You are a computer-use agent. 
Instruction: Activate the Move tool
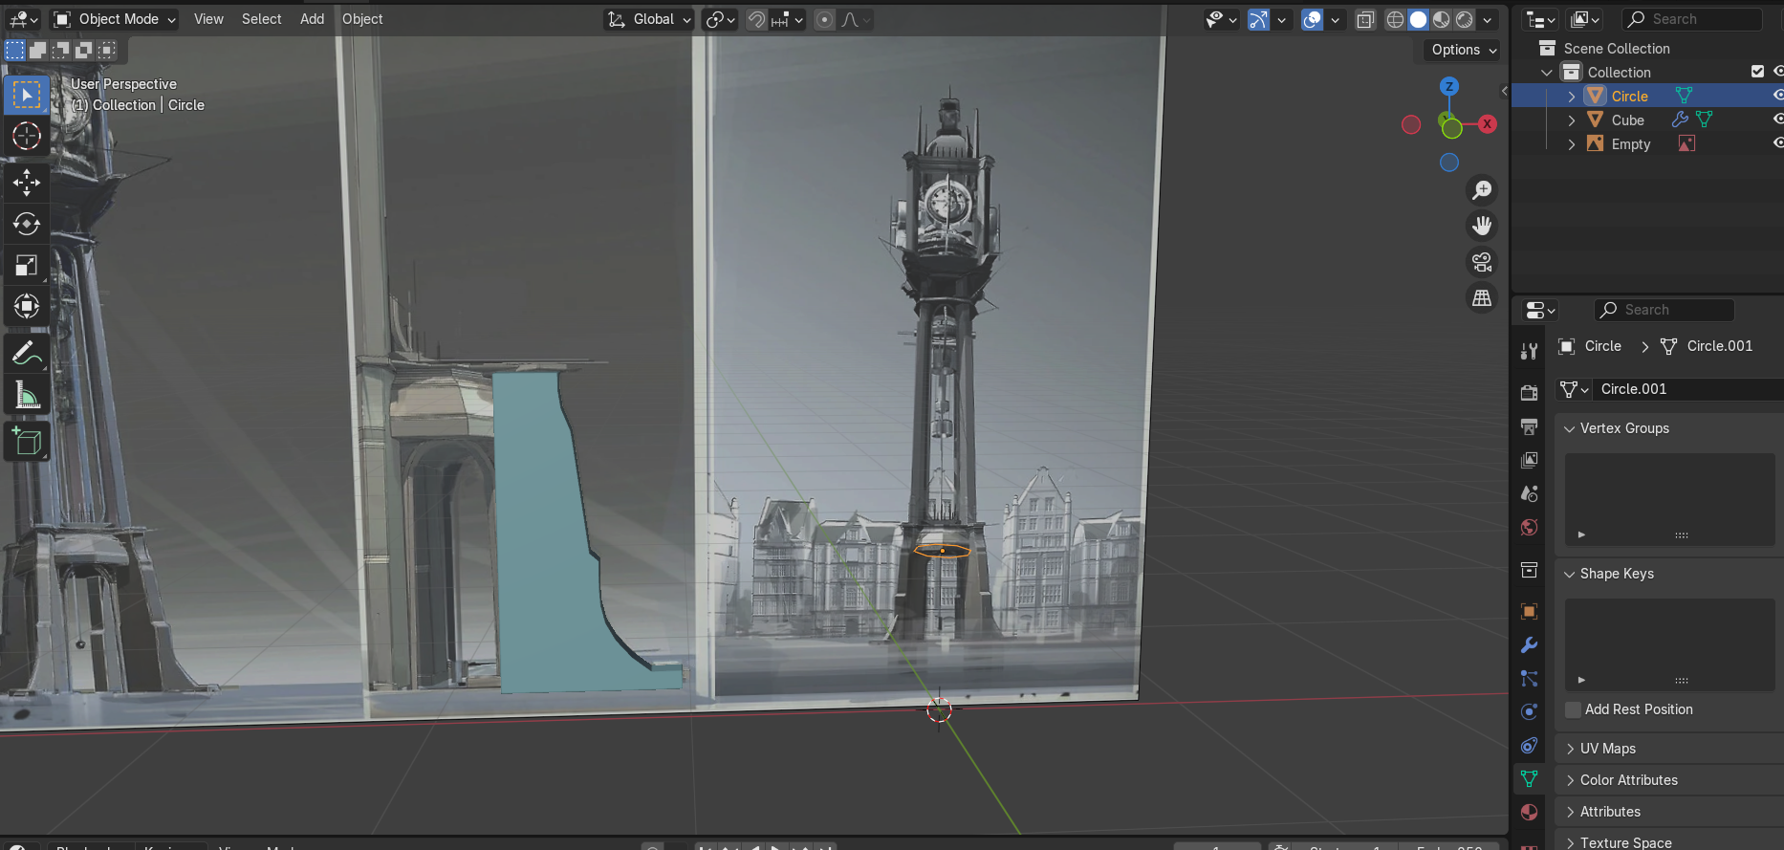click(x=26, y=182)
